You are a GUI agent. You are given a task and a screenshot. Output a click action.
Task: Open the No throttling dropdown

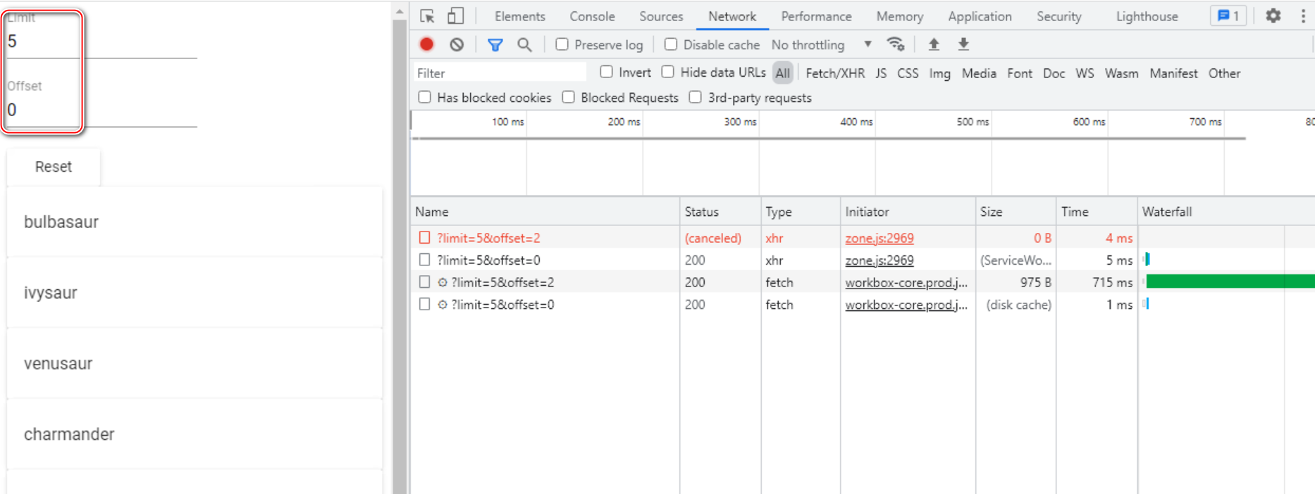click(822, 45)
